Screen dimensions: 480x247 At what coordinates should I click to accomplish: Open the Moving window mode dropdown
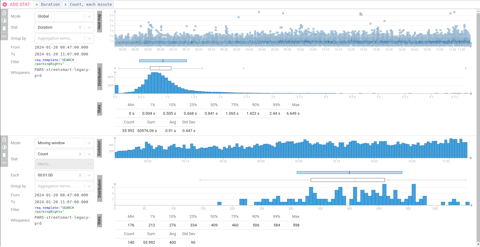[64, 143]
